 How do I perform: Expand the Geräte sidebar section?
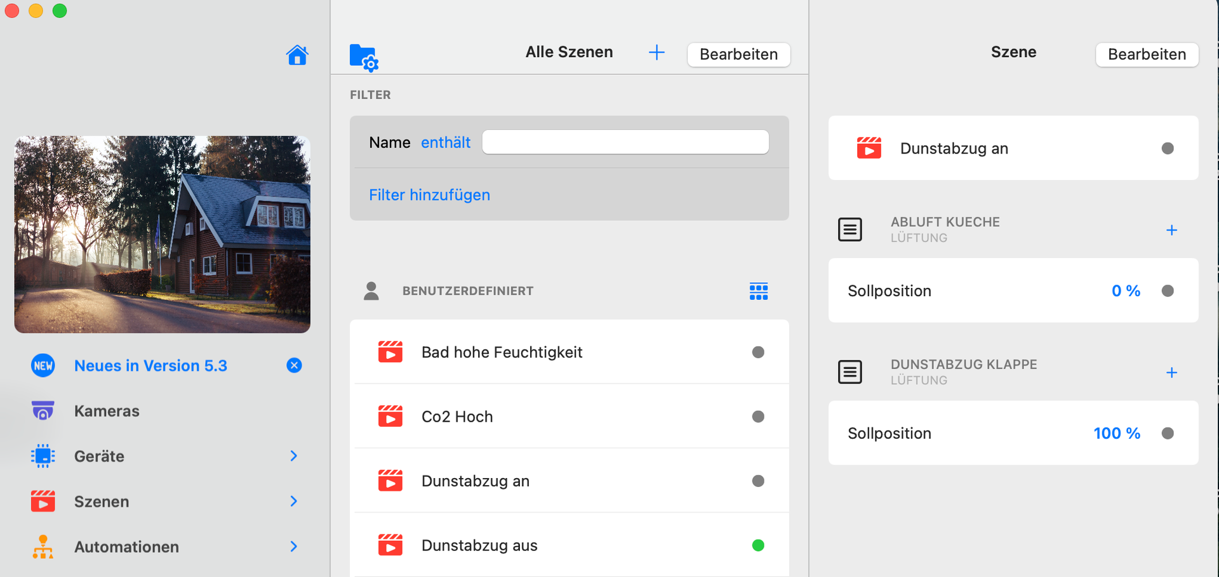(293, 456)
